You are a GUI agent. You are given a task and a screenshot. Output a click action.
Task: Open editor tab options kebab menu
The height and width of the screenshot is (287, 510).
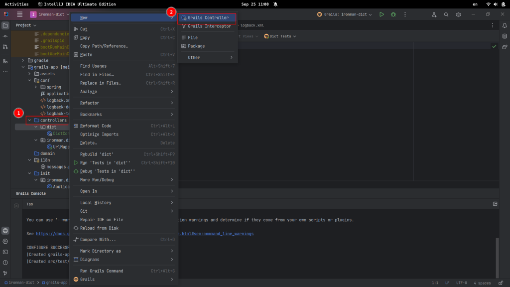[x=493, y=25]
